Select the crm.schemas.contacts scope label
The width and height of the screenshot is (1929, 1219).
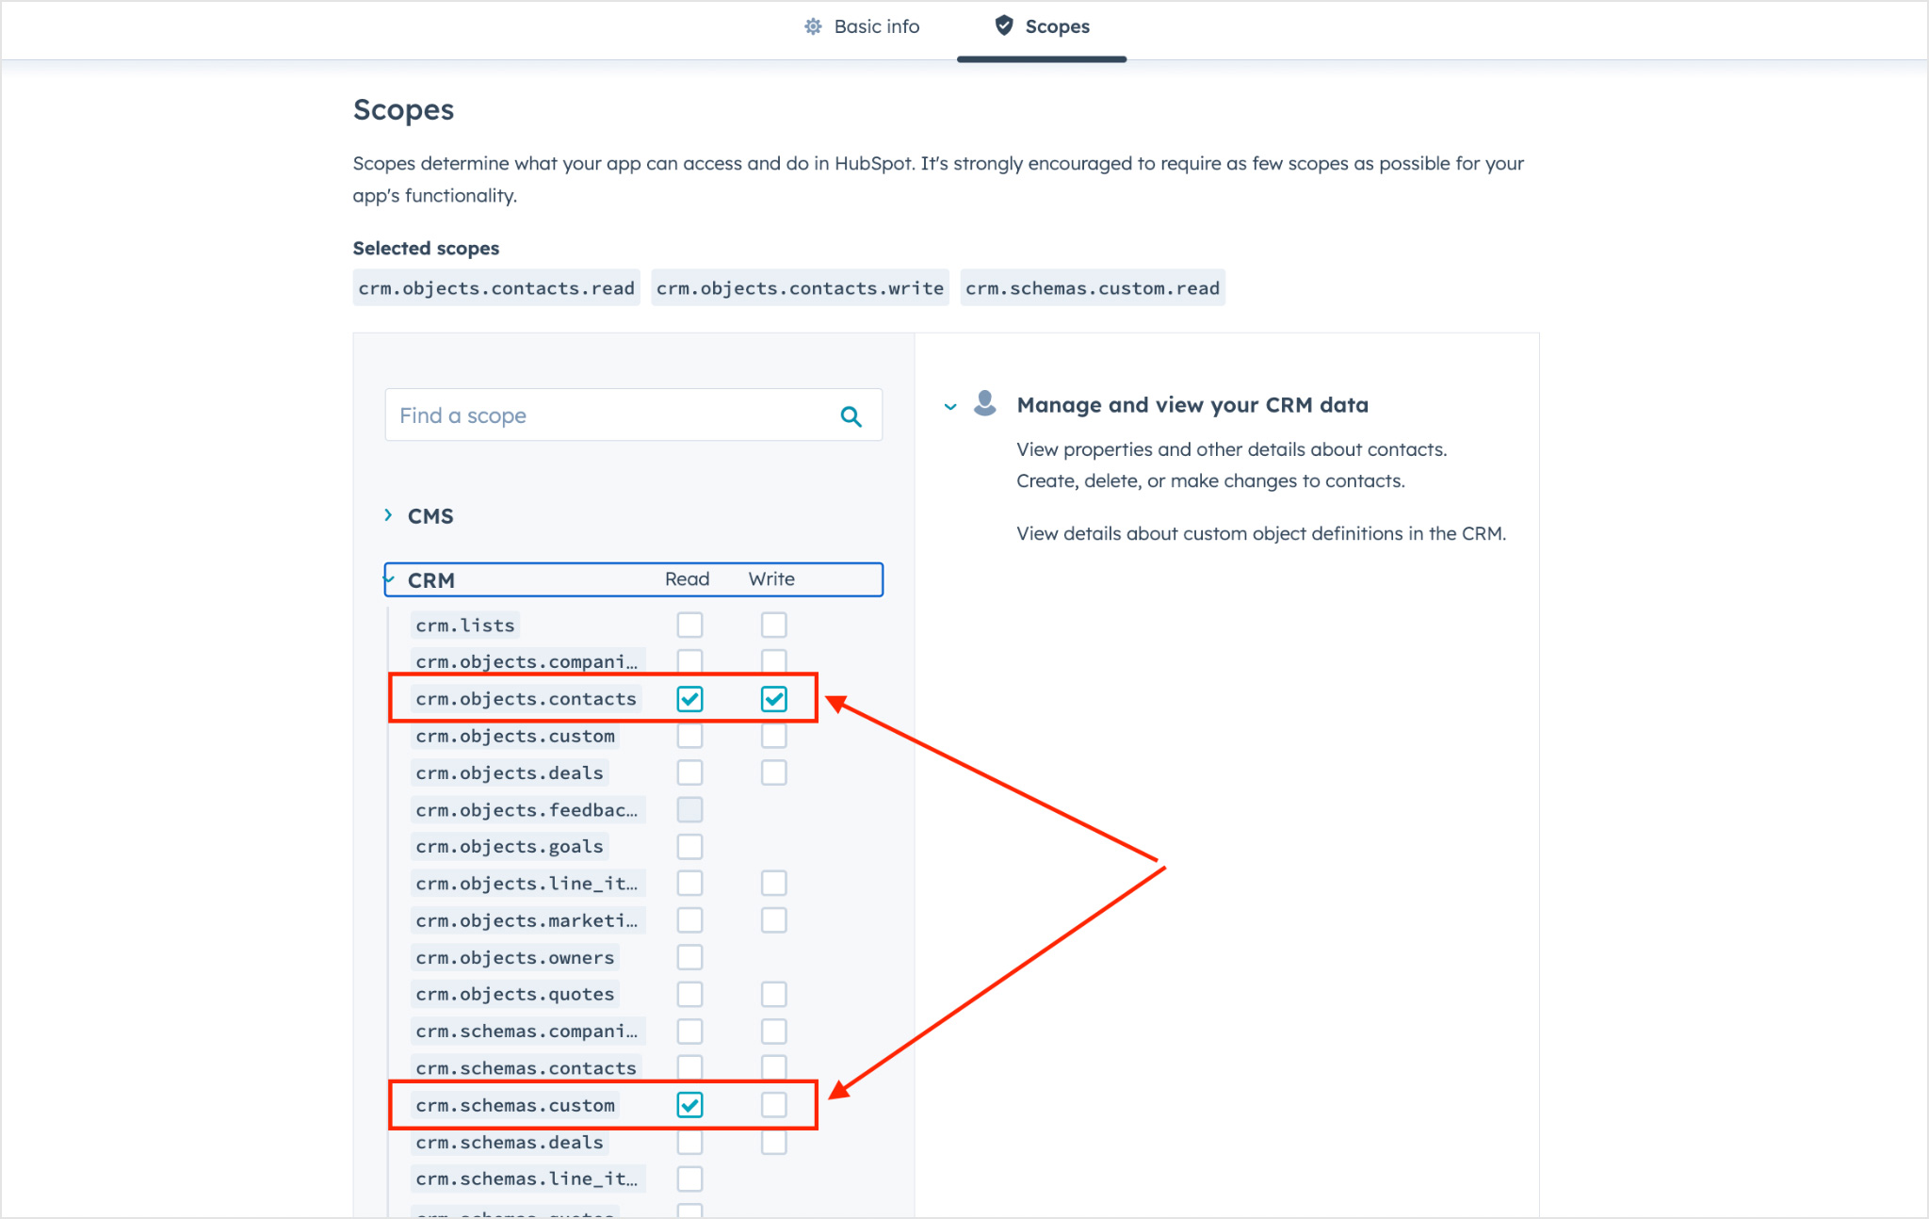point(526,1067)
